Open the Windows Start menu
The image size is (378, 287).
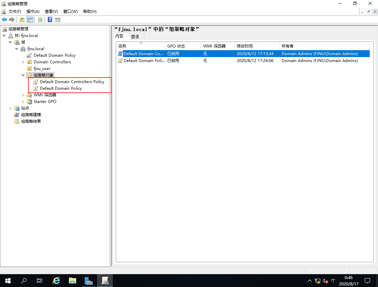click(x=8, y=280)
